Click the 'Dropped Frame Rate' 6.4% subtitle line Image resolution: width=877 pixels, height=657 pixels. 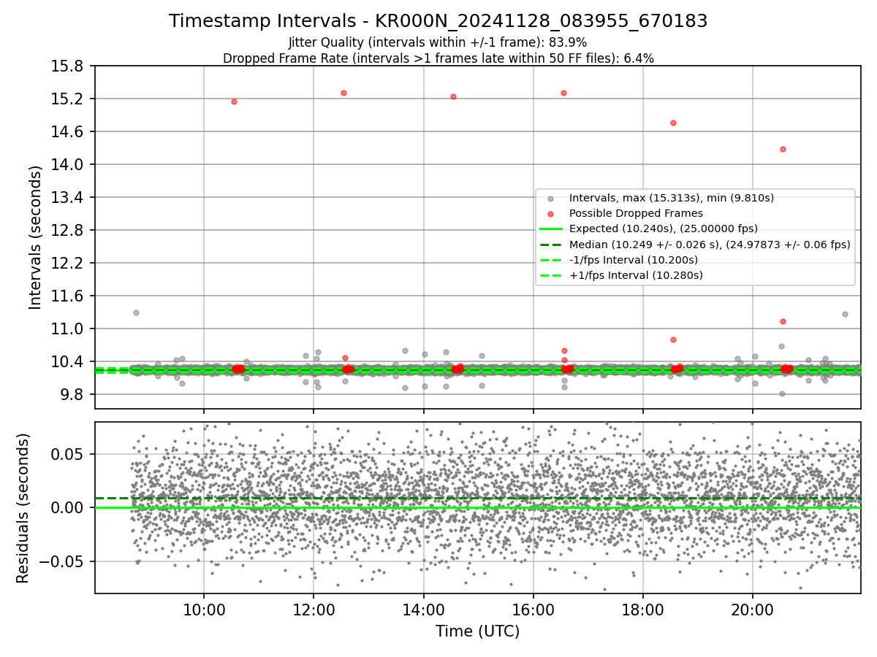tap(438, 58)
